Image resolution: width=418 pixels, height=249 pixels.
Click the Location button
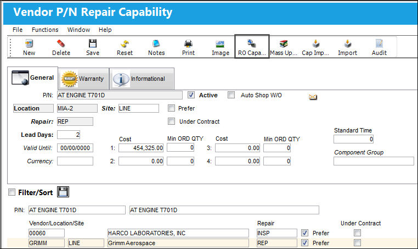tap(33, 108)
